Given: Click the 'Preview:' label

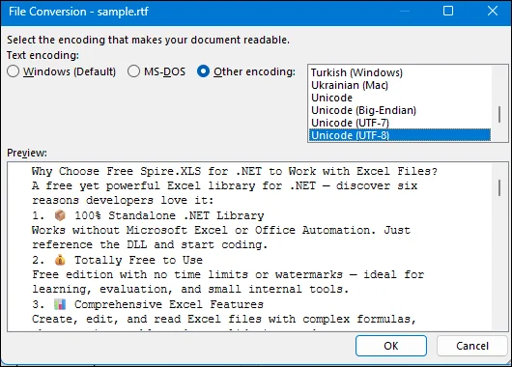Looking at the screenshot, I should tap(27, 153).
